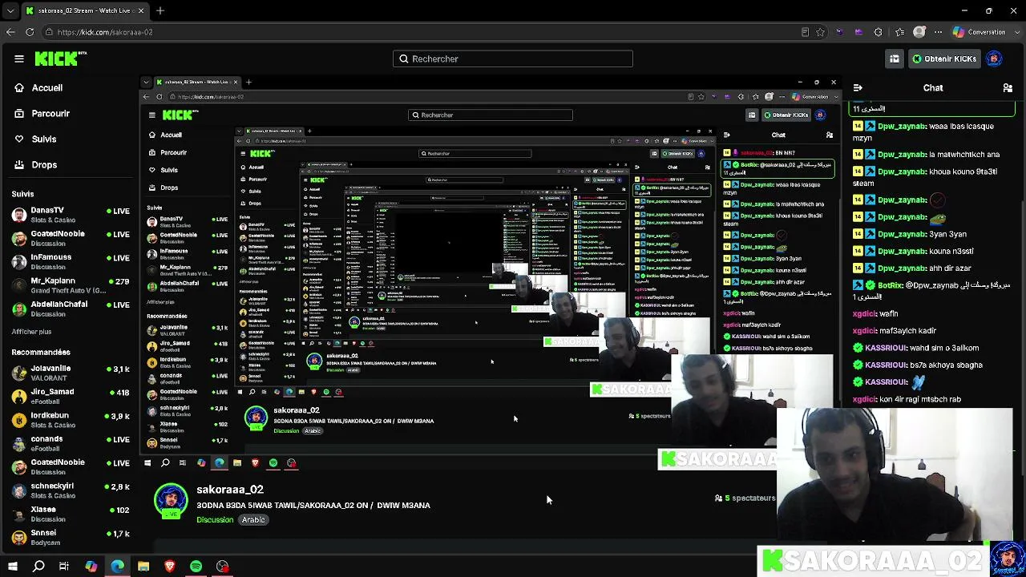The width and height of the screenshot is (1026, 577).
Task: Select the 'sakoraaa_02 Stream - Watch Live' browser tab
Action: pos(84,10)
